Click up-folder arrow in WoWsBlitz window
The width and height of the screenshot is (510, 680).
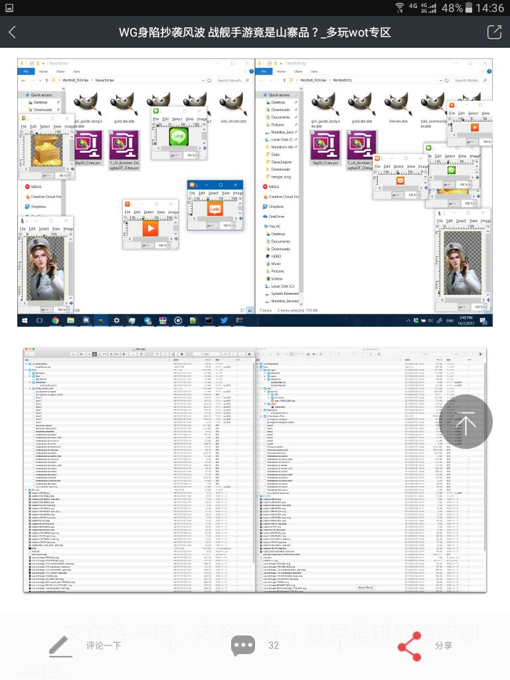point(284,80)
